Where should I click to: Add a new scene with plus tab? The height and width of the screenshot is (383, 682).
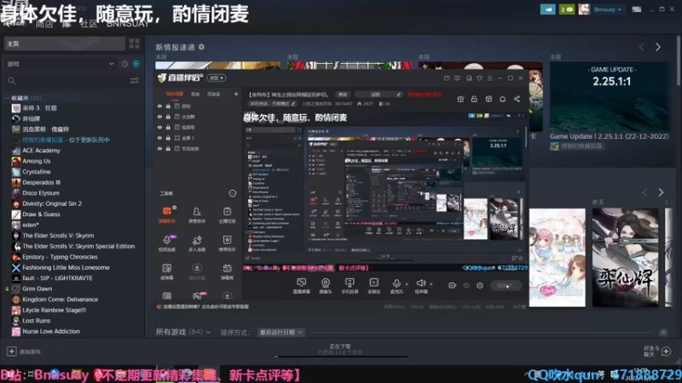click(236, 94)
